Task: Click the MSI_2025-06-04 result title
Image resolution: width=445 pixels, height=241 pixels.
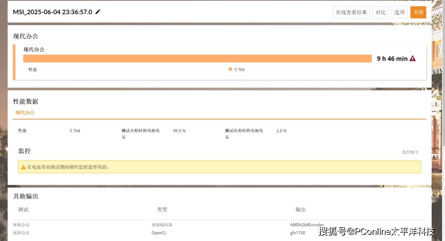Action: 53,12
